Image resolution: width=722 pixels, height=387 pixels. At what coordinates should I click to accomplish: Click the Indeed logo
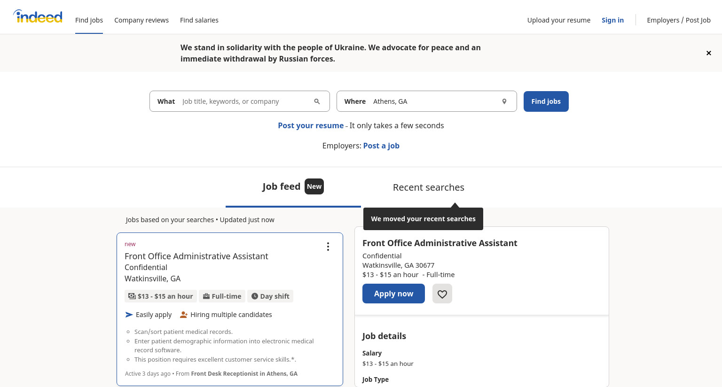click(x=38, y=17)
